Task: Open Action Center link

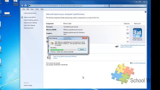Action: pos(28,85)
